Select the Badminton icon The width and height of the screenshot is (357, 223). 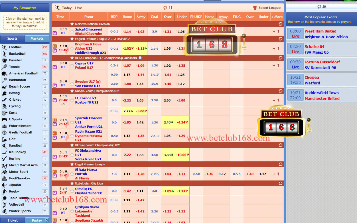(x=4, y=80)
